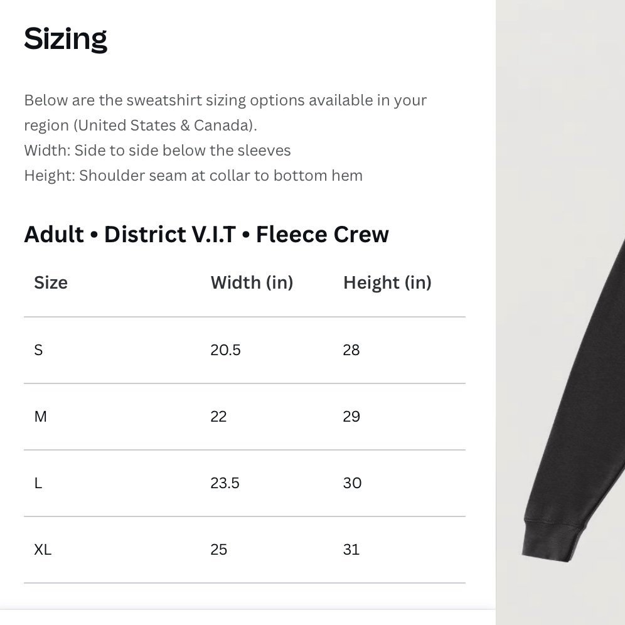Click the 25 width value
625x625 pixels.
219,550
